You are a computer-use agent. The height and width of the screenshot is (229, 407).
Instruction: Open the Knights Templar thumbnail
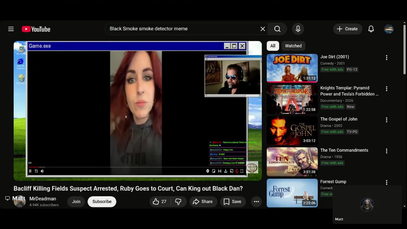click(x=292, y=99)
